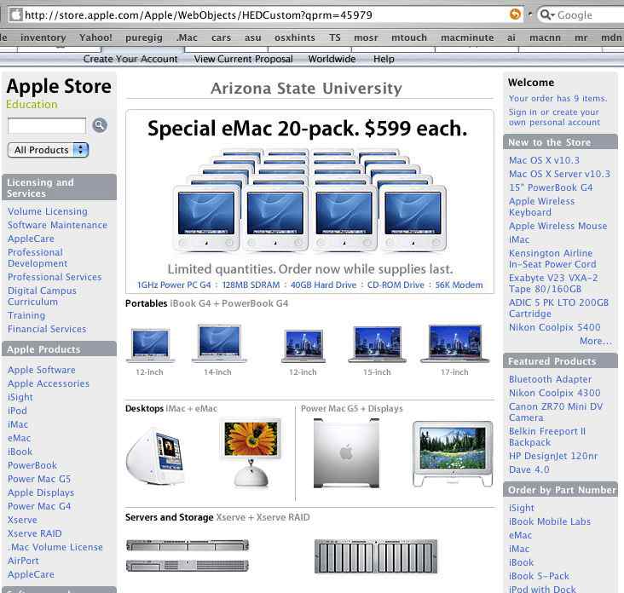Click Create Your Account tab
The image size is (624, 593).
[130, 59]
